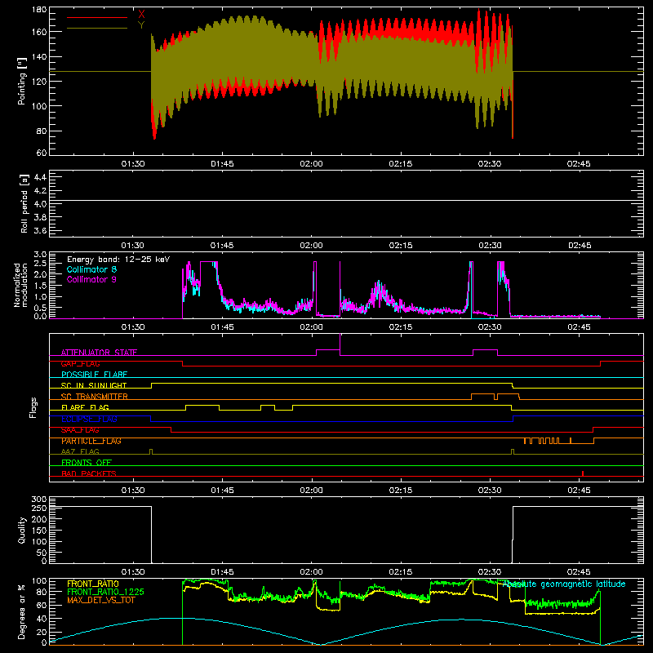
Task: Select the red X legend line sample
Action: coord(97,17)
